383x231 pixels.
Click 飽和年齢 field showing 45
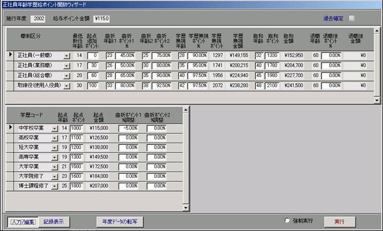[x=259, y=76]
